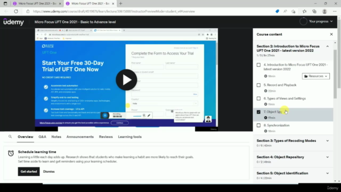Open lecture 6 Types of Views and Settings
The image size is (341, 192).
(285, 99)
